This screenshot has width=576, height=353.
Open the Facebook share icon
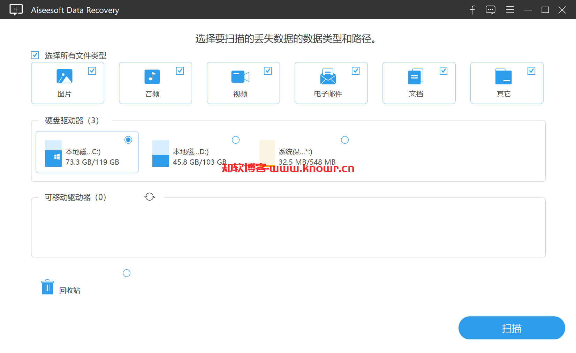pos(472,10)
